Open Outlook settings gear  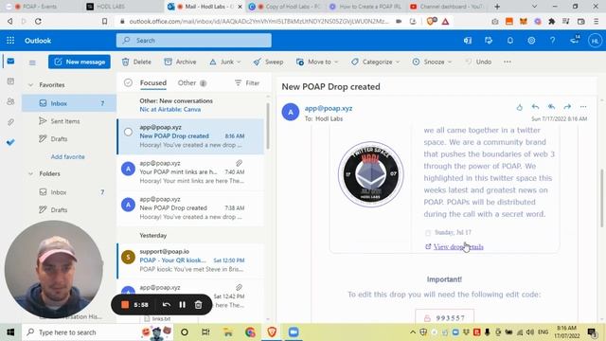(531, 40)
